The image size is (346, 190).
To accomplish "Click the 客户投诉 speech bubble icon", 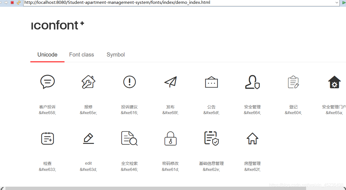I will coord(48,82).
